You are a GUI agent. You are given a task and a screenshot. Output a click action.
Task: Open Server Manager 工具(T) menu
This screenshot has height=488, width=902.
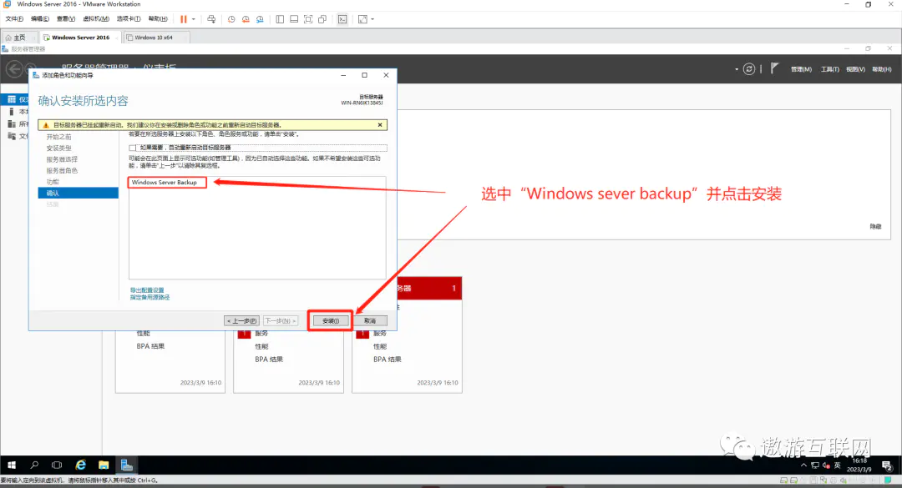click(x=829, y=69)
